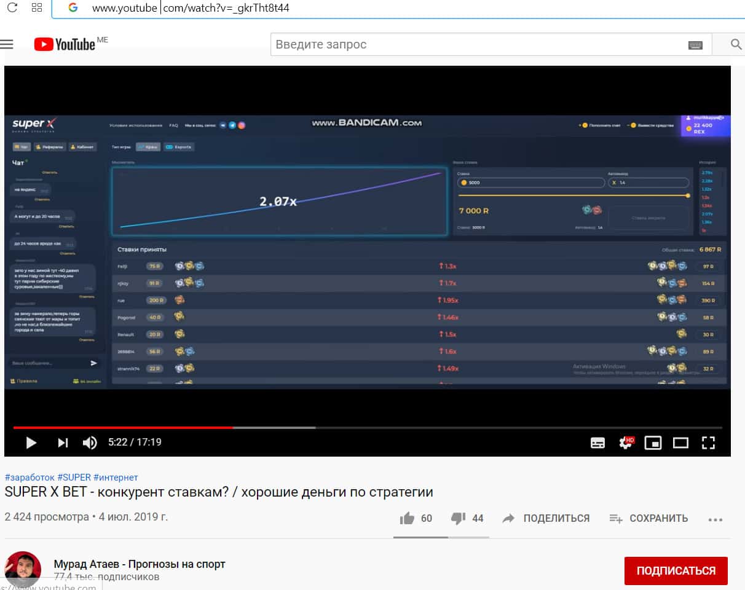Open the on-screen keyboard in search box
Viewport: 745px width, 590px height.
pos(695,45)
